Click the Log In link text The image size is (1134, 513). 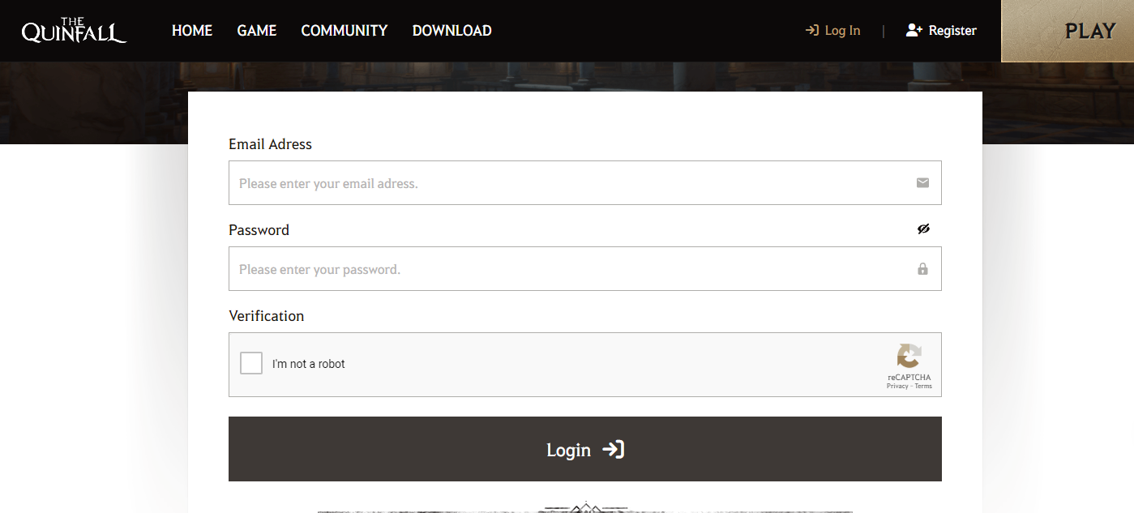pyautogui.click(x=842, y=31)
